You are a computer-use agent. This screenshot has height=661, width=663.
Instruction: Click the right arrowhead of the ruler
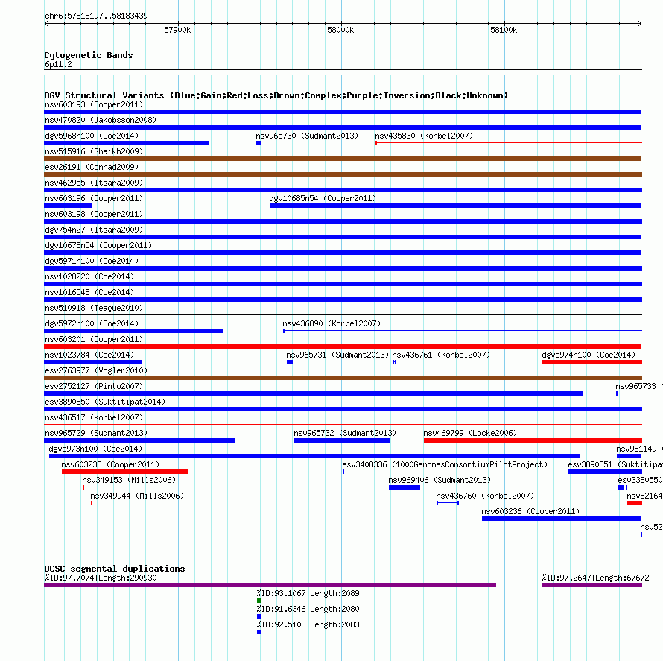coord(639,23)
